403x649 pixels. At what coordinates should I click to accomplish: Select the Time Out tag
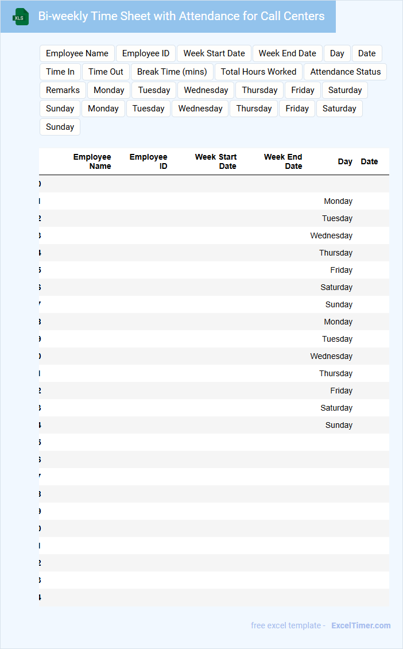click(106, 72)
